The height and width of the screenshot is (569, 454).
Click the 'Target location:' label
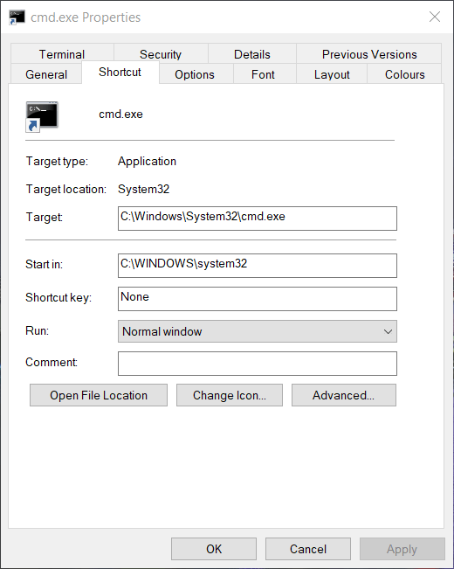66,189
